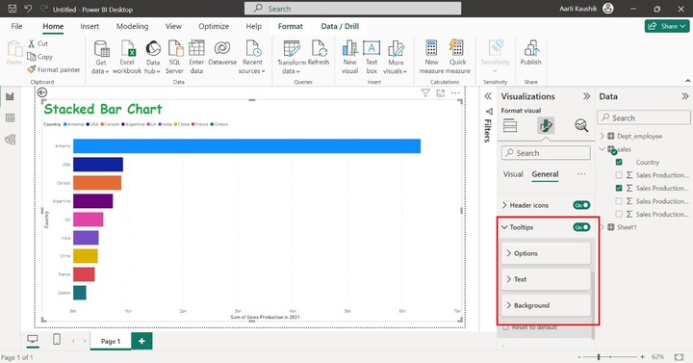The height and width of the screenshot is (363, 693).
Task: Click the Undo arrow in title bar
Action: (28, 9)
